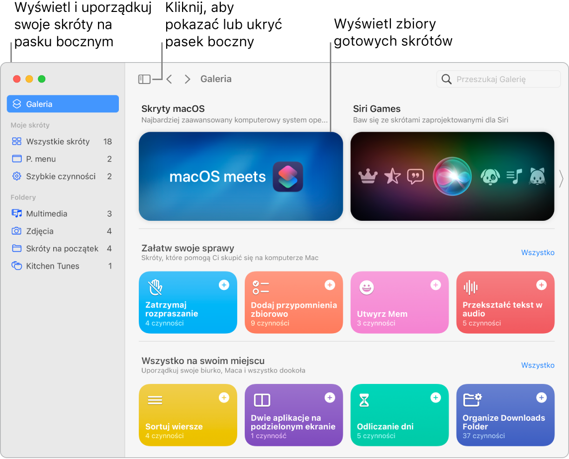This screenshot has height=459, width=569.
Task: Click the quote bubble icon in Siri Games banner
Action: click(415, 177)
